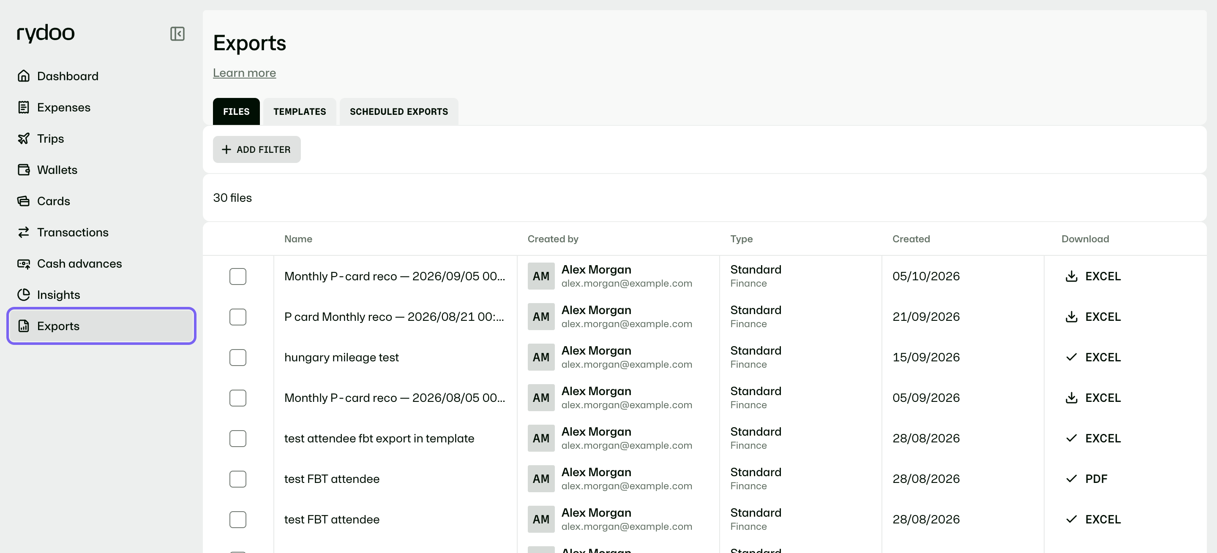Viewport: 1217px width, 553px height.
Task: Click the rydoo logo
Action: tap(46, 33)
